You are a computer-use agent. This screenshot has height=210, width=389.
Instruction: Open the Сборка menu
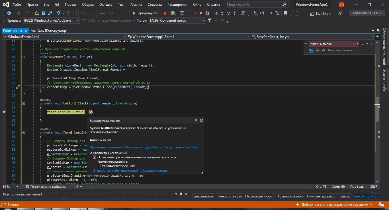pyautogui.click(x=88, y=5)
